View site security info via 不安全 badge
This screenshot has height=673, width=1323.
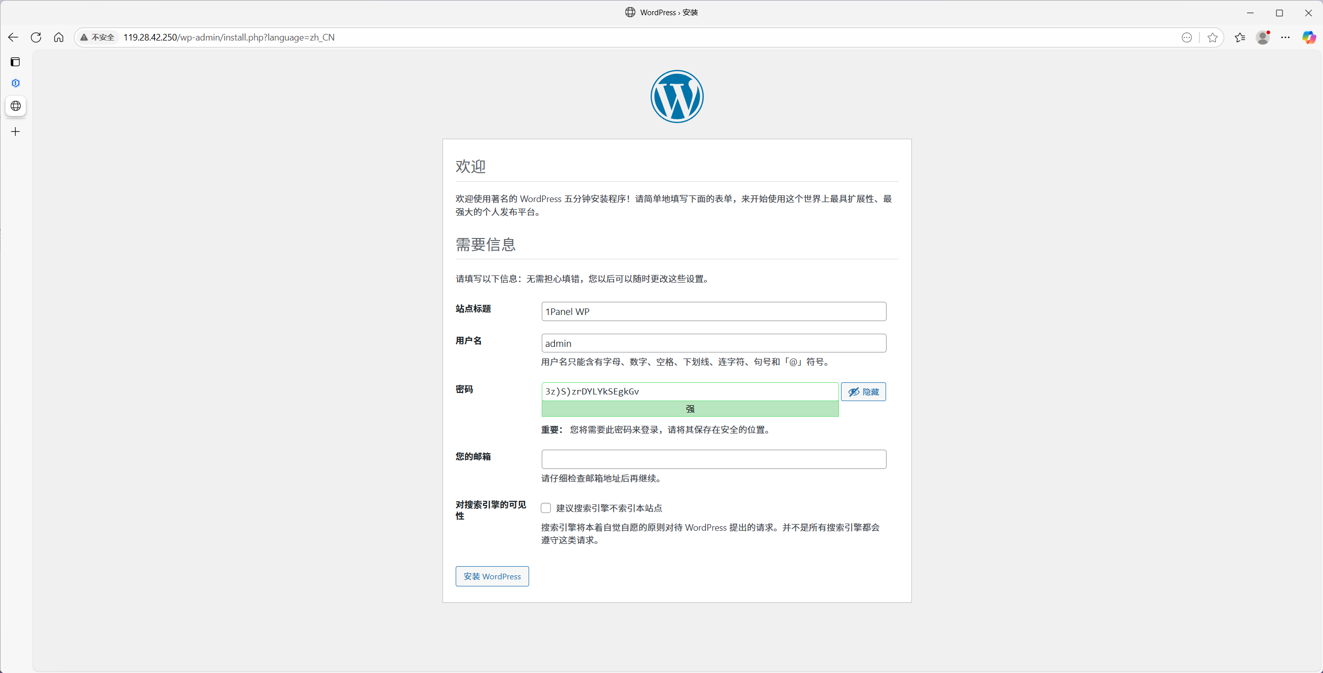click(x=97, y=37)
